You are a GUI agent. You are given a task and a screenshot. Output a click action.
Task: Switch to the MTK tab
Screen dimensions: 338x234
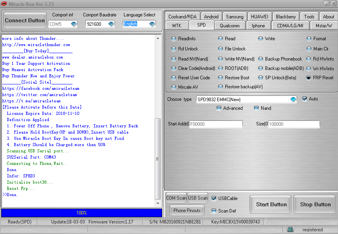pyautogui.click(x=177, y=25)
